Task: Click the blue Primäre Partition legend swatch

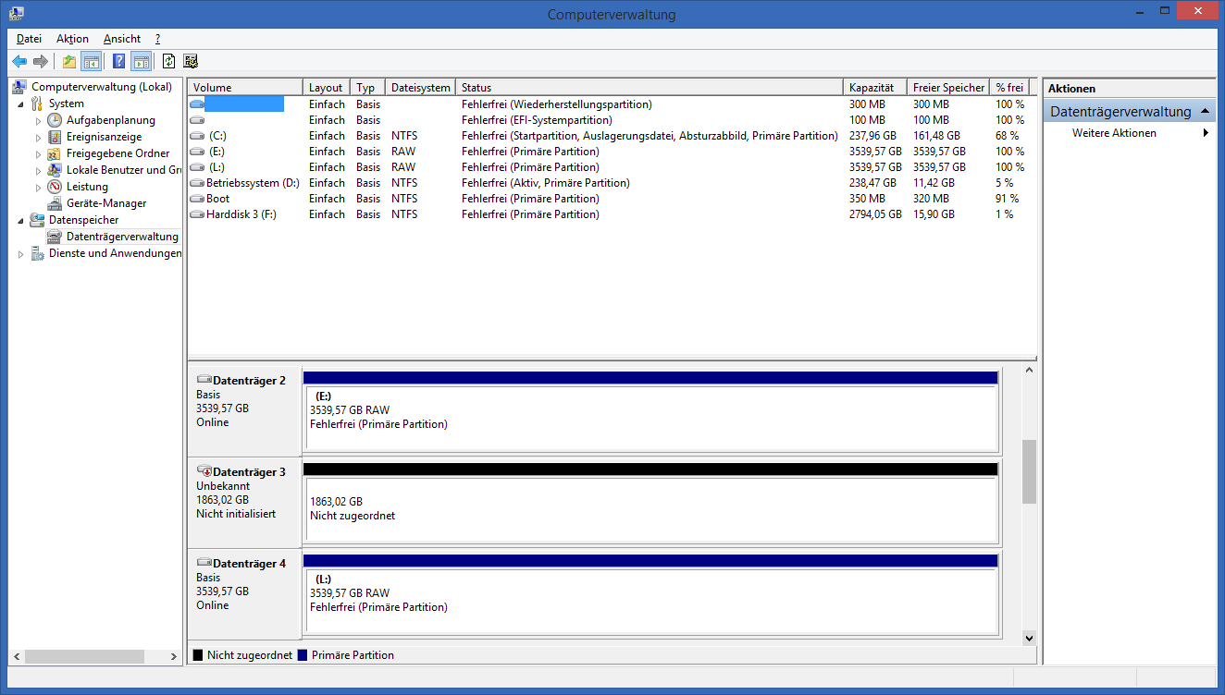Action: coord(302,655)
